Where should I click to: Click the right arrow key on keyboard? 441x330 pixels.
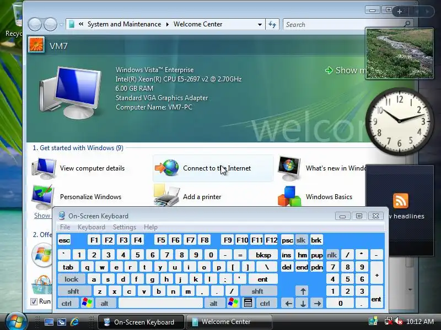318,304
